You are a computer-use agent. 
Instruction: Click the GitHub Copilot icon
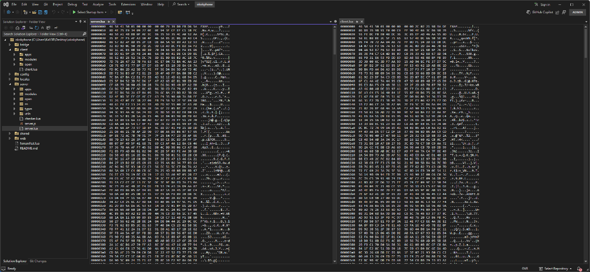click(528, 12)
